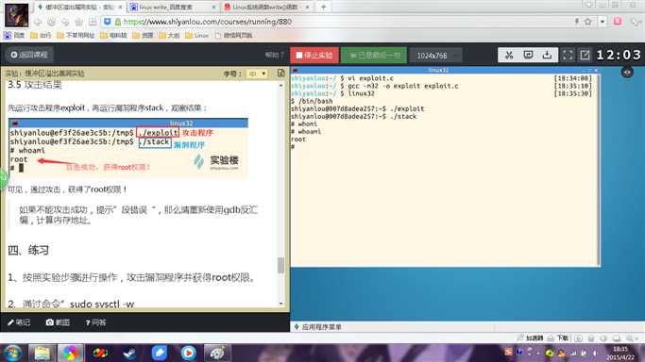Switch to the Linux write function tab
Image resolution: width=645 pixels, height=362 pixels.
(x=267, y=7)
